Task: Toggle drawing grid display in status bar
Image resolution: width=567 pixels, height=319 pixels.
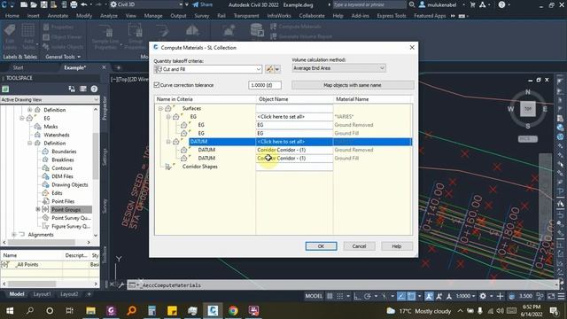Action: [x=330, y=296]
